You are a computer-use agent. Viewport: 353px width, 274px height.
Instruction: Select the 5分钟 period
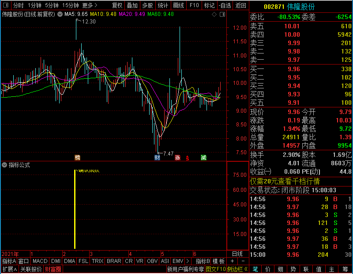click(52, 5)
